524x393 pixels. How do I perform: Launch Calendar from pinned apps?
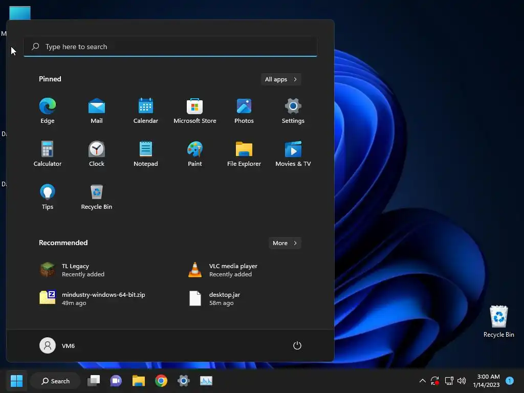[x=146, y=111]
